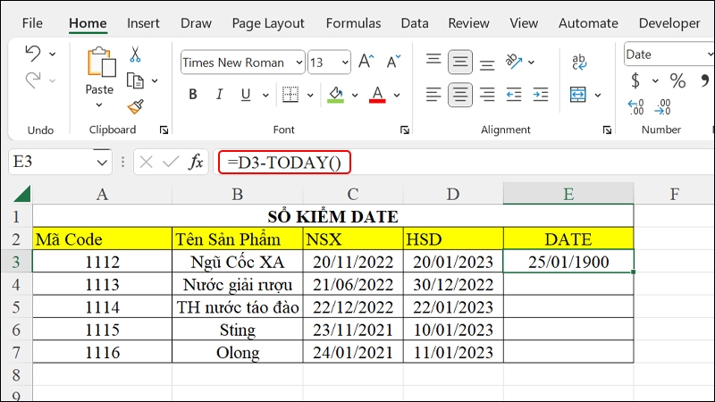
Task: Click the Cut scissors icon
Action: 135,54
